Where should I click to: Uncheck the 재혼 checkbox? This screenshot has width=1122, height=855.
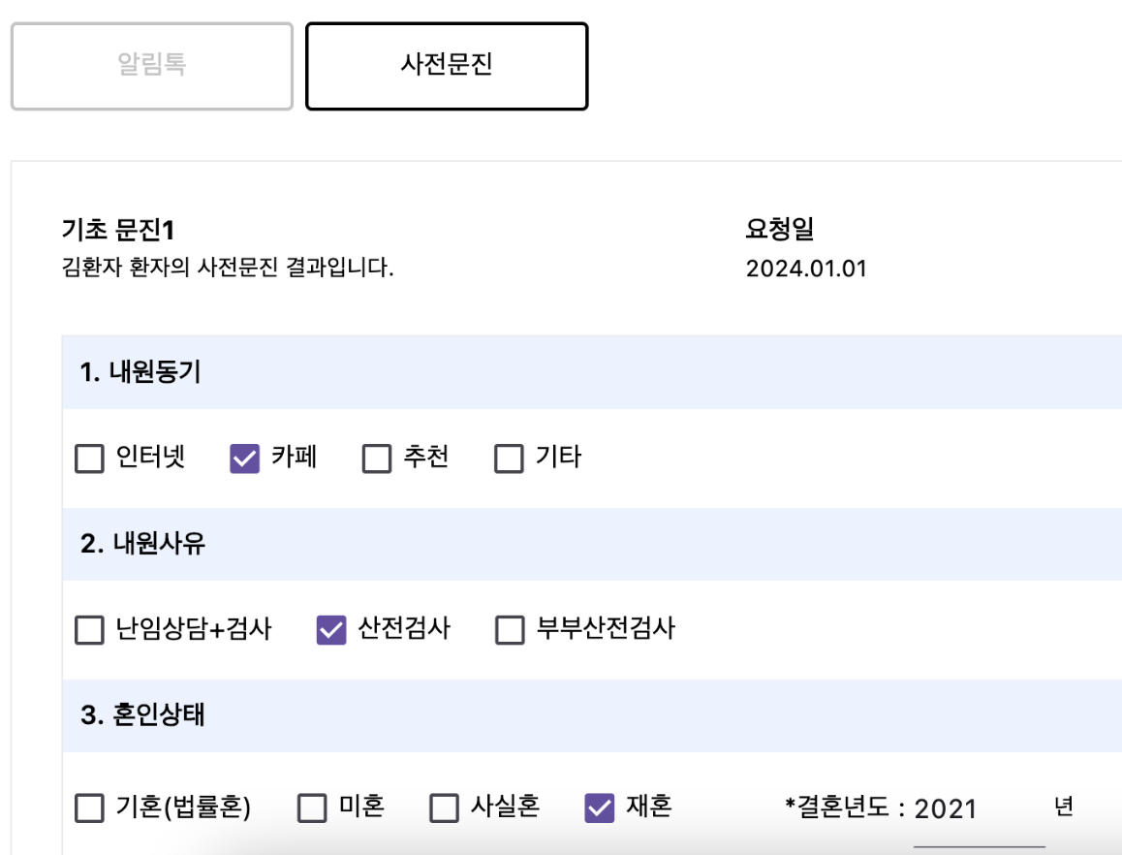[x=600, y=807]
